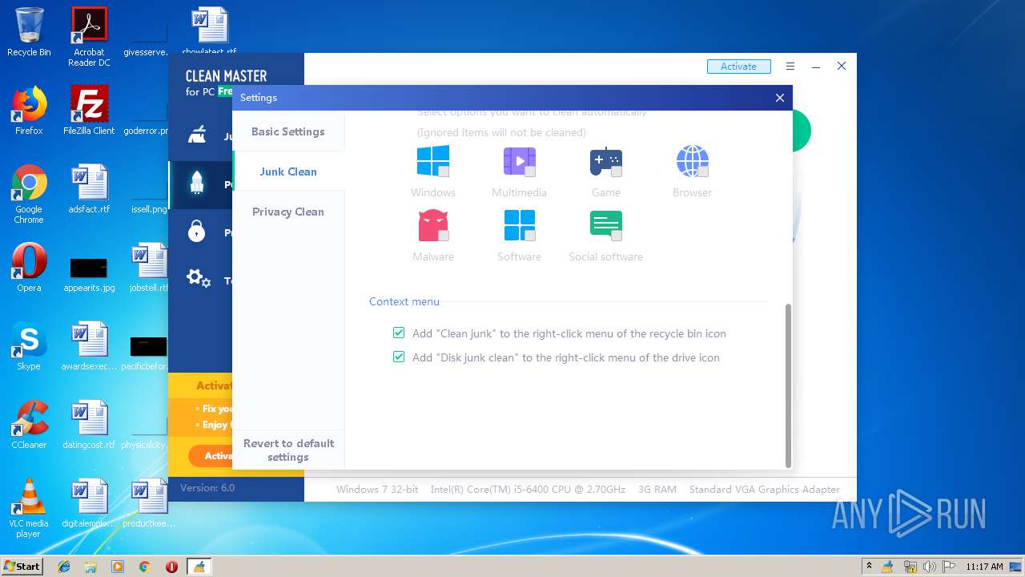This screenshot has width=1025, height=577.
Task: Uncheck the Add "Disk junk clean" drive option
Action: pyautogui.click(x=399, y=357)
